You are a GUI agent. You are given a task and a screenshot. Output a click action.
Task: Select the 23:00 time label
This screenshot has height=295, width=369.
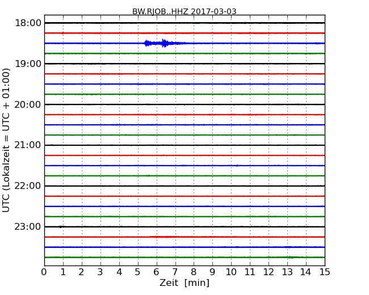pos(28,226)
